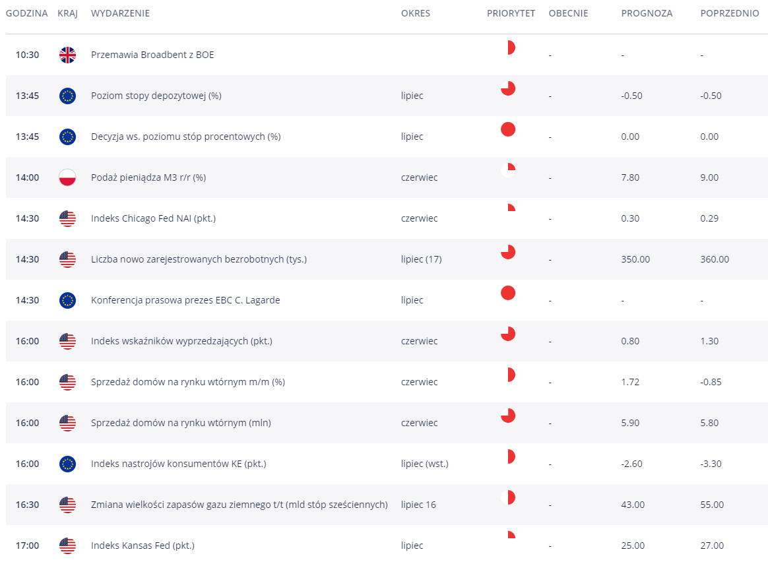Screen dimensions: 768x564
Task: Click the GODZINA column header
Action: coord(27,14)
